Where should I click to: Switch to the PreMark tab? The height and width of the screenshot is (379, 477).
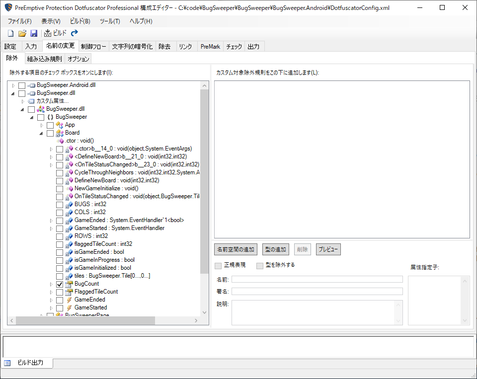point(210,46)
